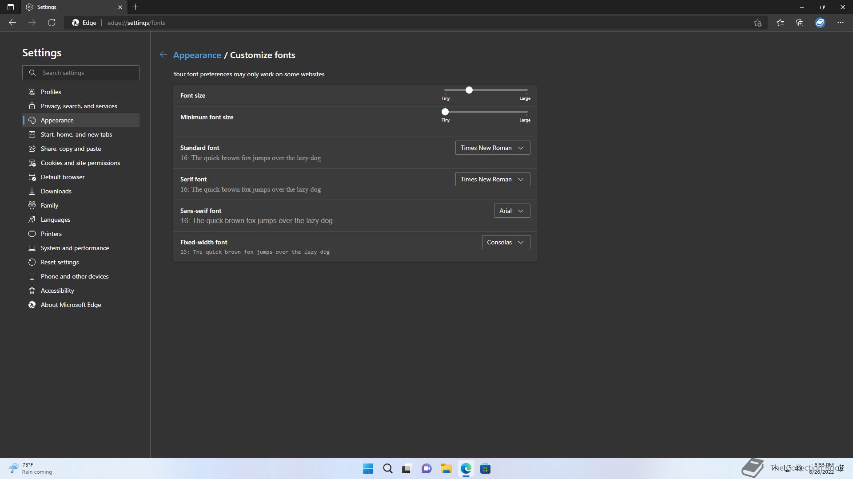Open Fixed-width font Consolas dropdown
853x479 pixels.
coord(506,242)
